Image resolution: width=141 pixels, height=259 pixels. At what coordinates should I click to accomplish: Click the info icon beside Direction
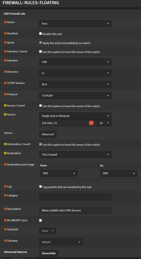[5, 72]
